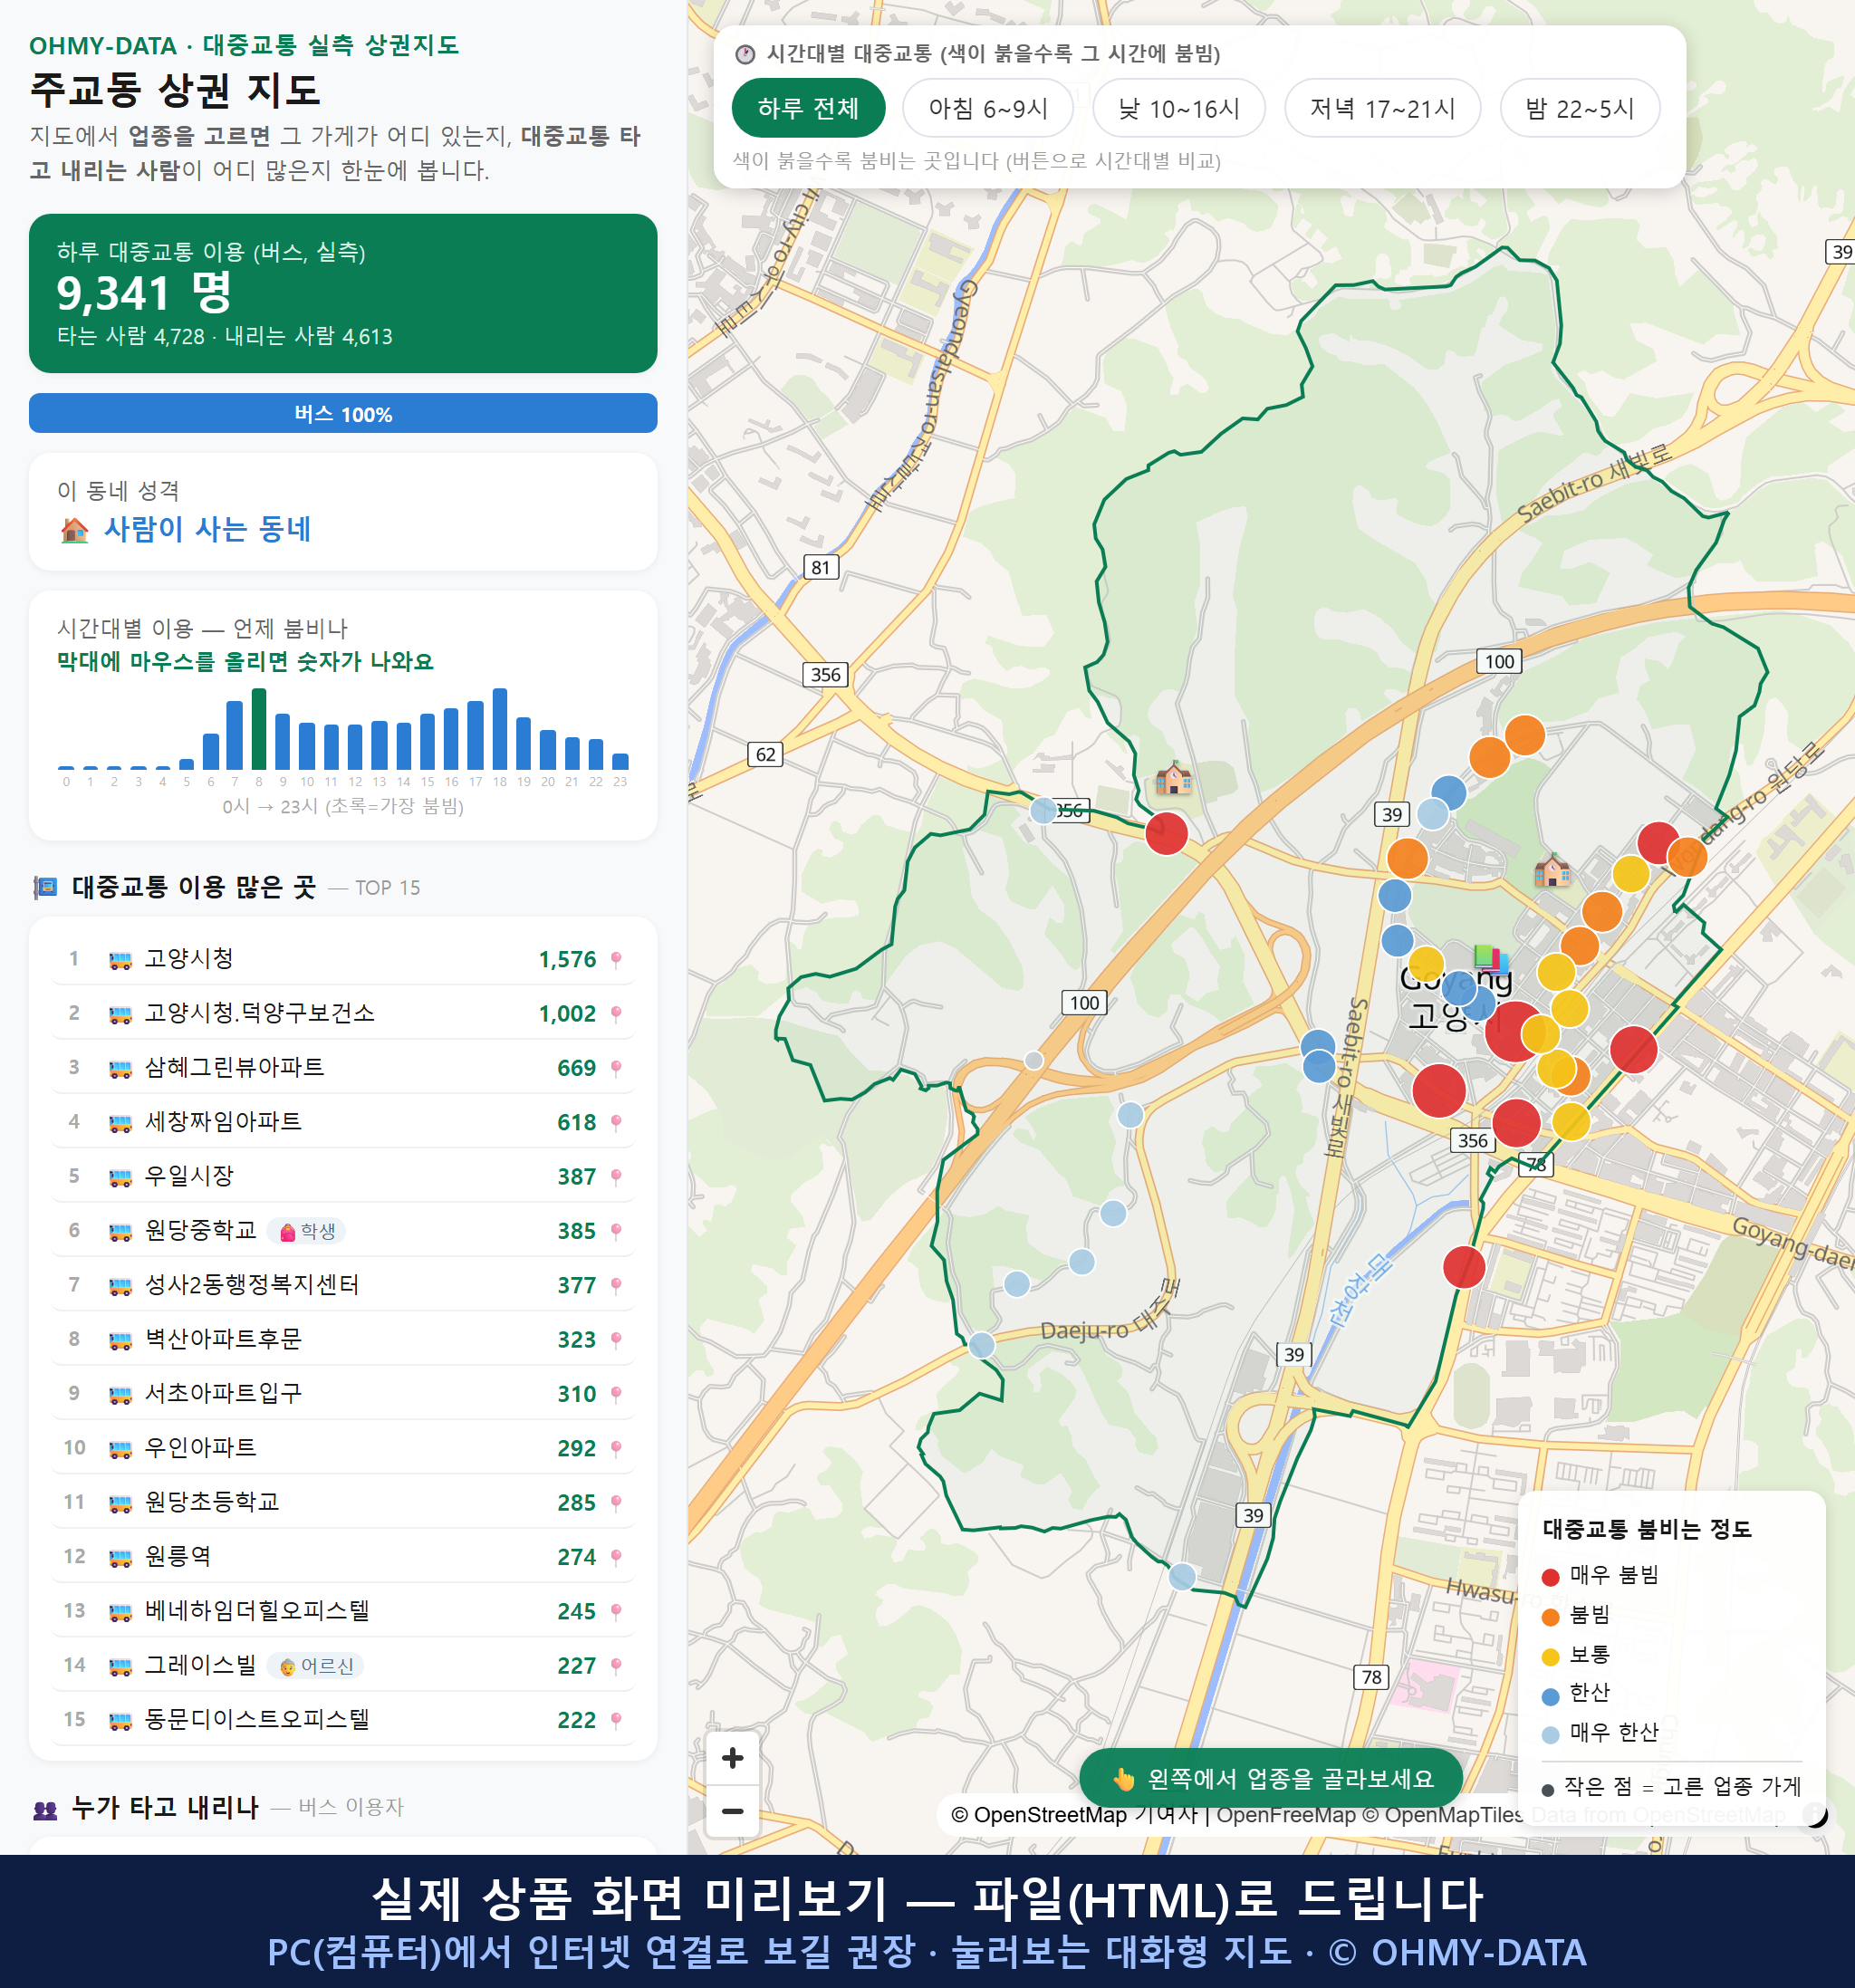Select the 낮 10~16시 time filter
This screenshot has width=1855, height=1988.
[x=1179, y=108]
